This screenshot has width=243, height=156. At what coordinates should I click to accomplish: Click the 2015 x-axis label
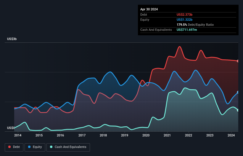tap(39, 135)
